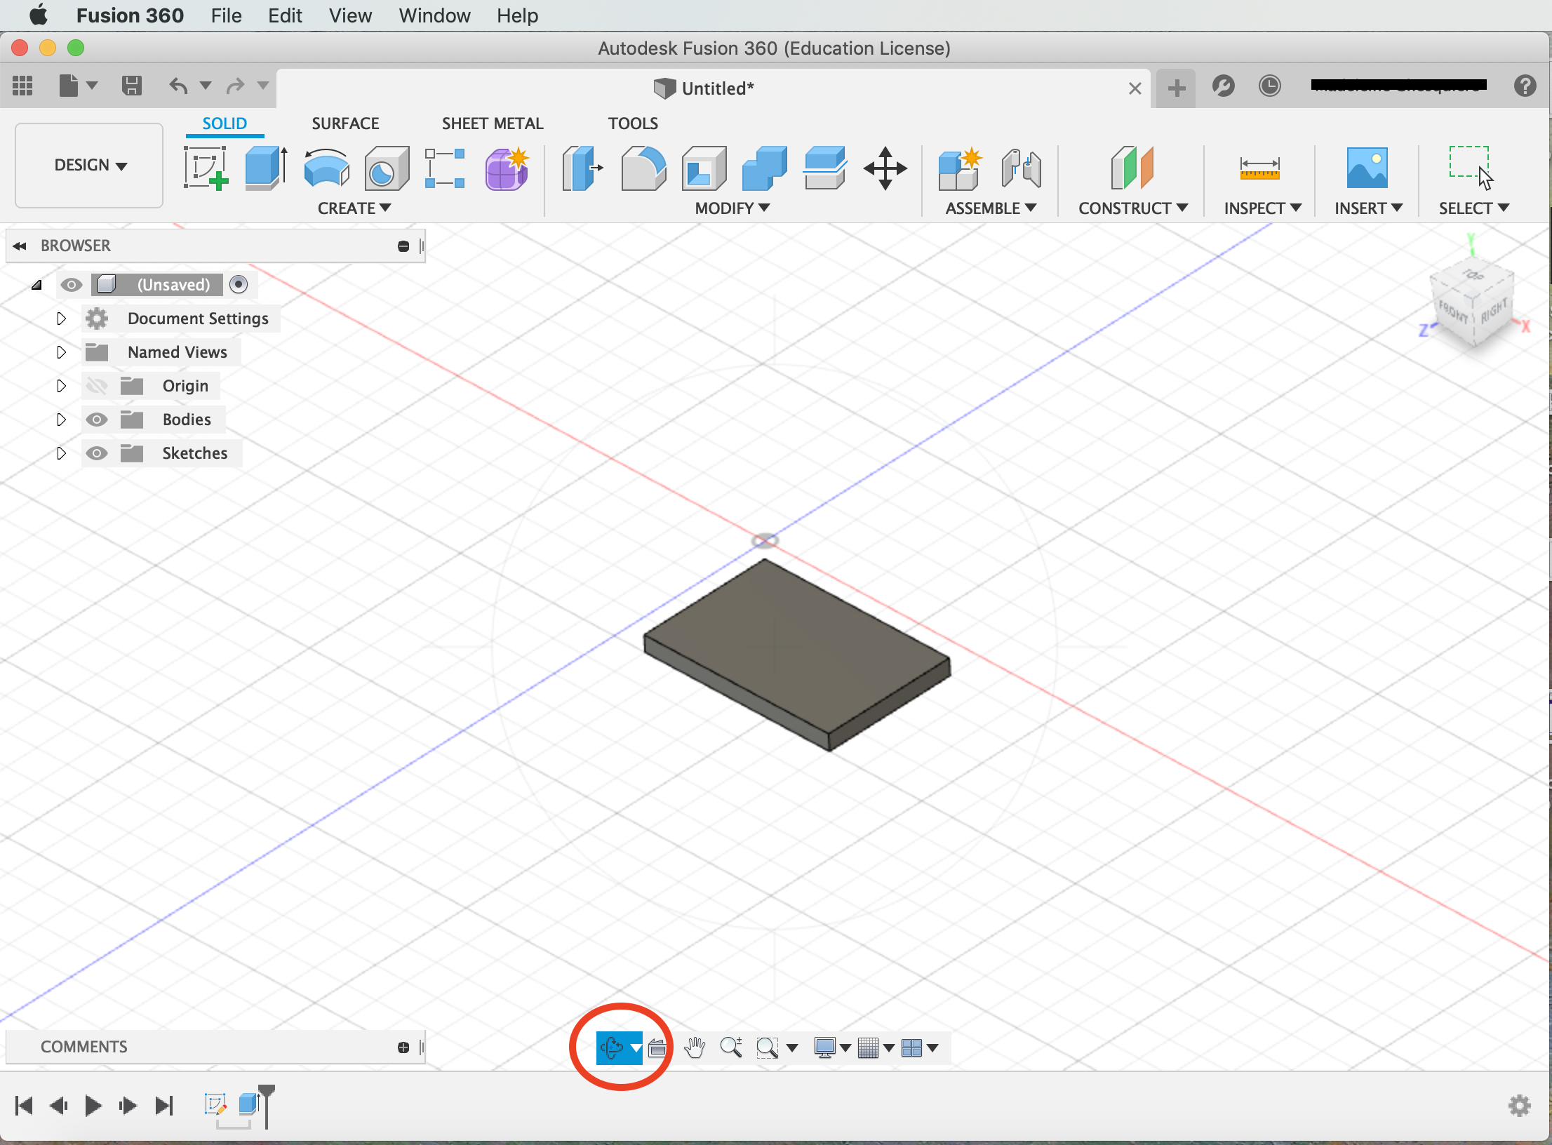Open the File menu
This screenshot has width=1552, height=1145.
pyautogui.click(x=226, y=15)
